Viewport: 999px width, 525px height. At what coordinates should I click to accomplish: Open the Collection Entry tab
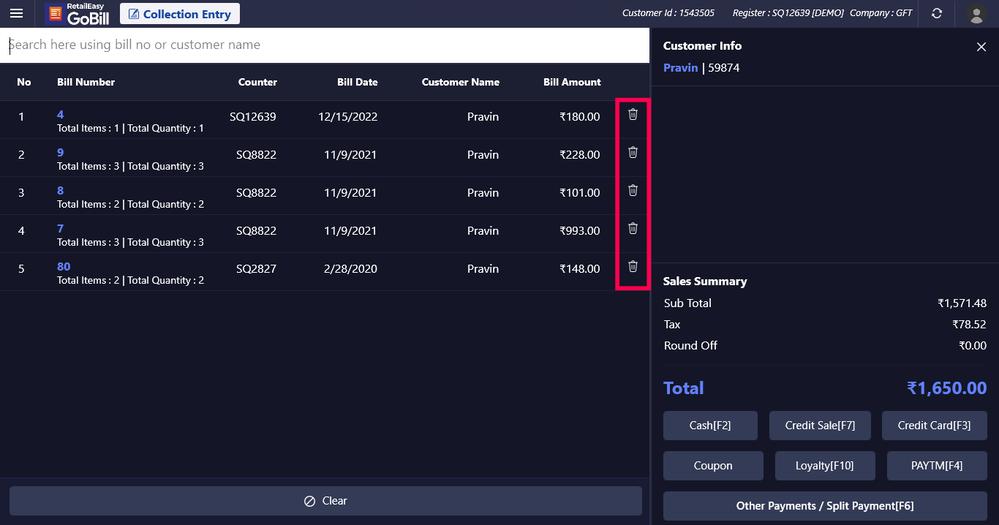[180, 14]
